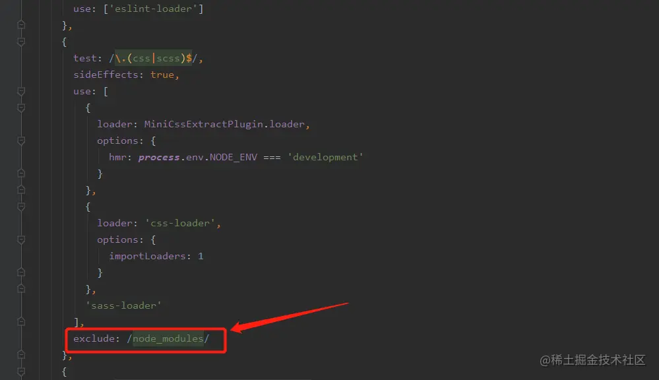This screenshot has height=380, width=659.
Task: Click fold end marker on "}," below eslint-loader line
Action: tap(21, 25)
